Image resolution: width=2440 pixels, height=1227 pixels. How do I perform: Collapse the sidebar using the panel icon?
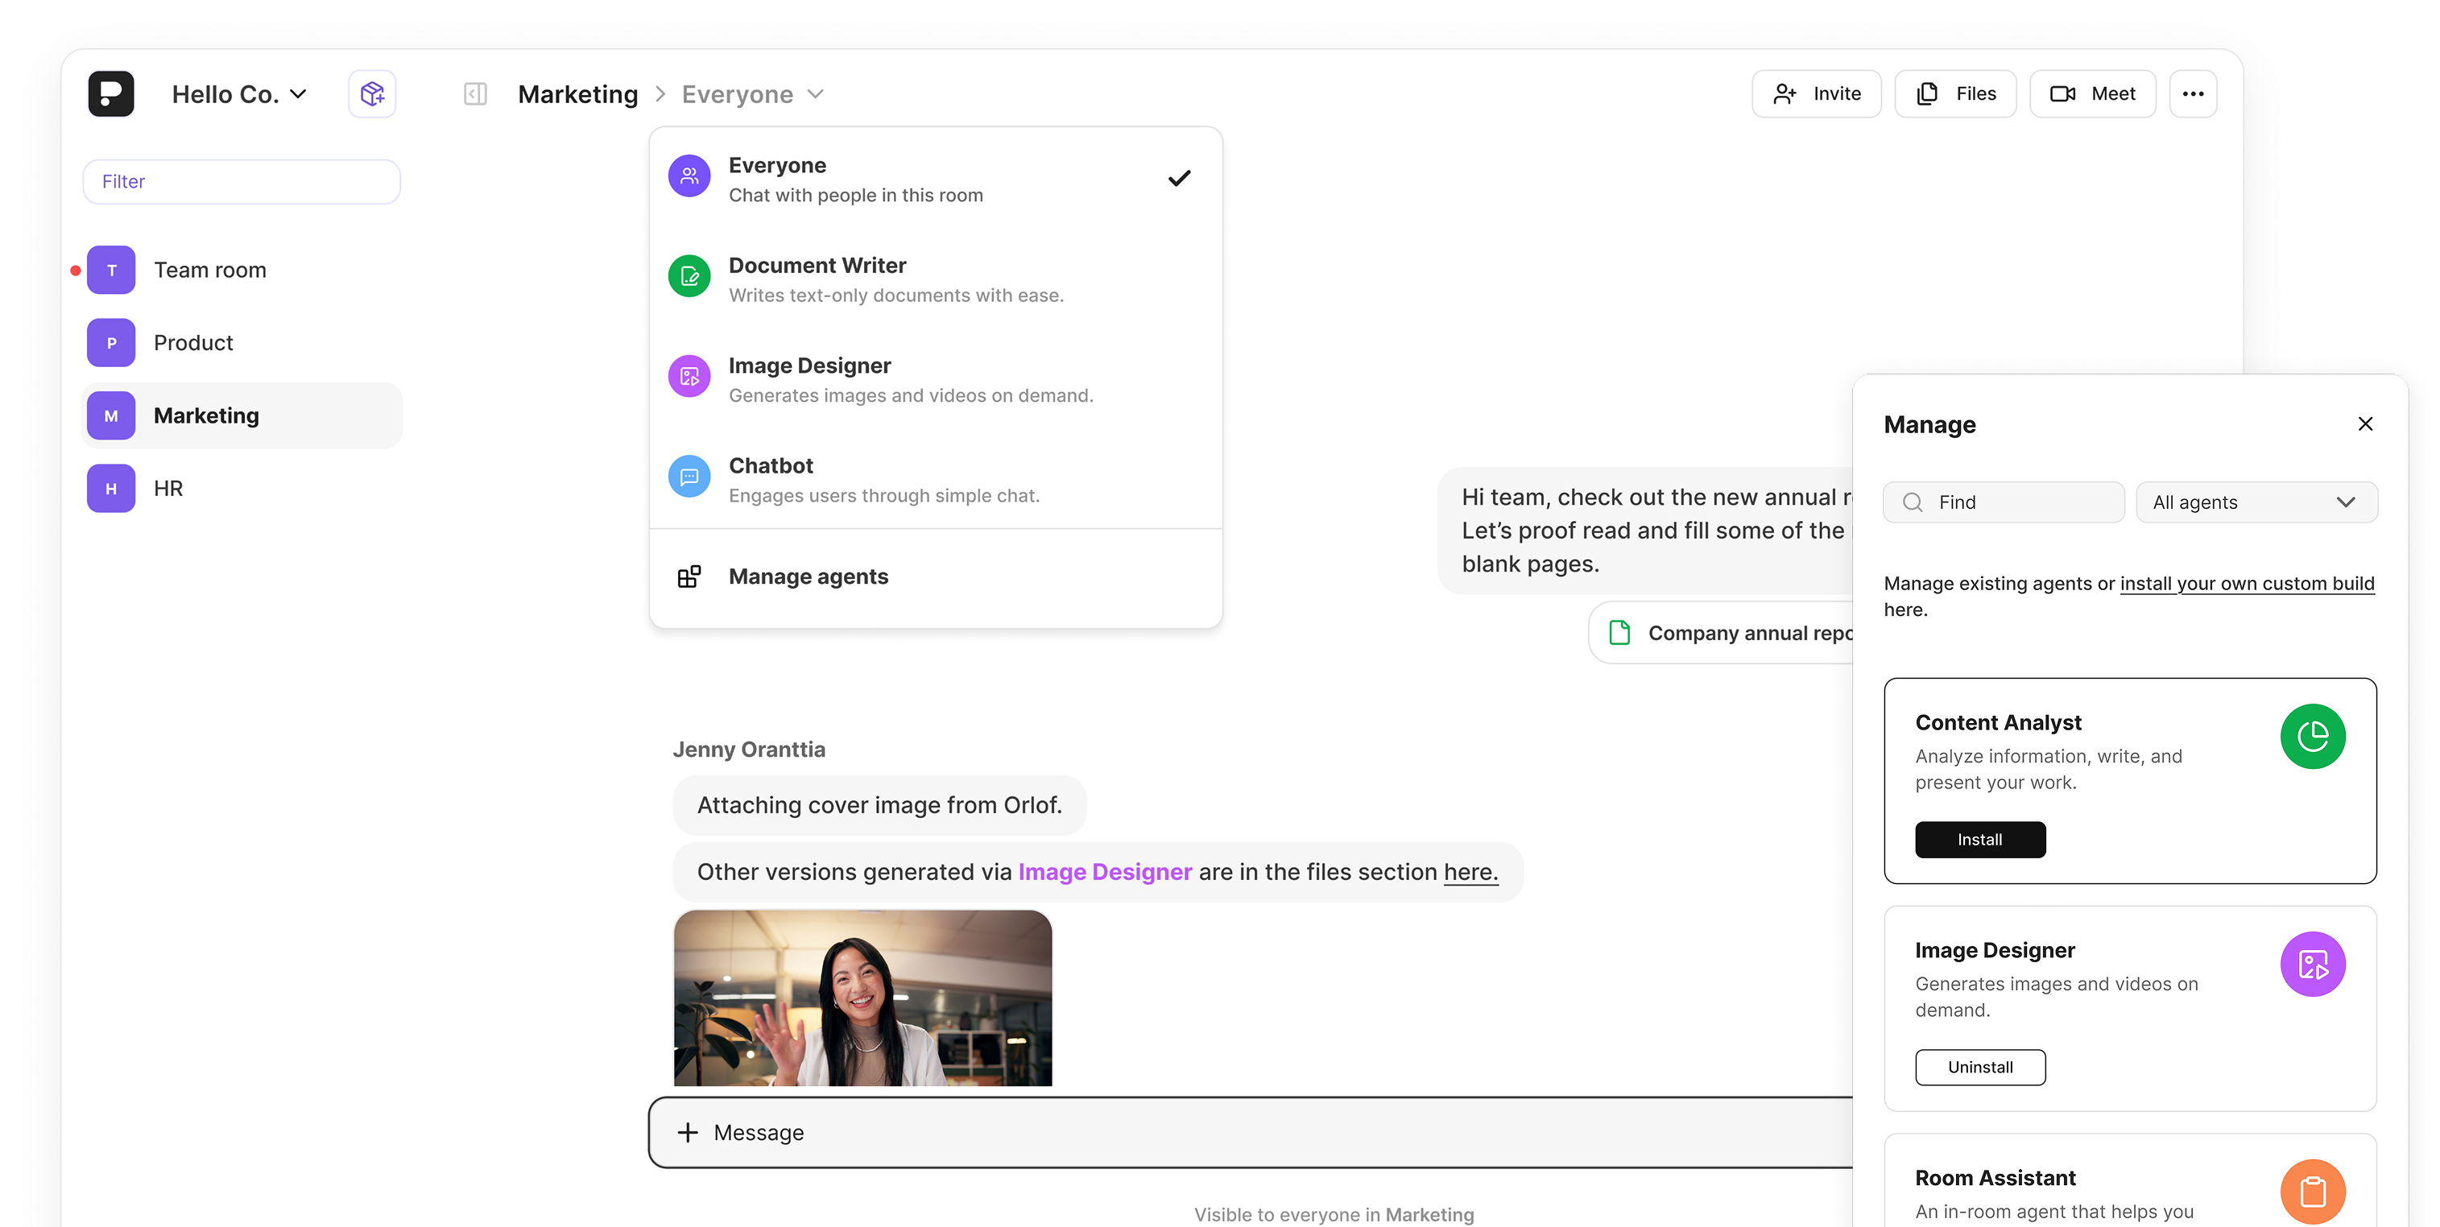(x=475, y=93)
